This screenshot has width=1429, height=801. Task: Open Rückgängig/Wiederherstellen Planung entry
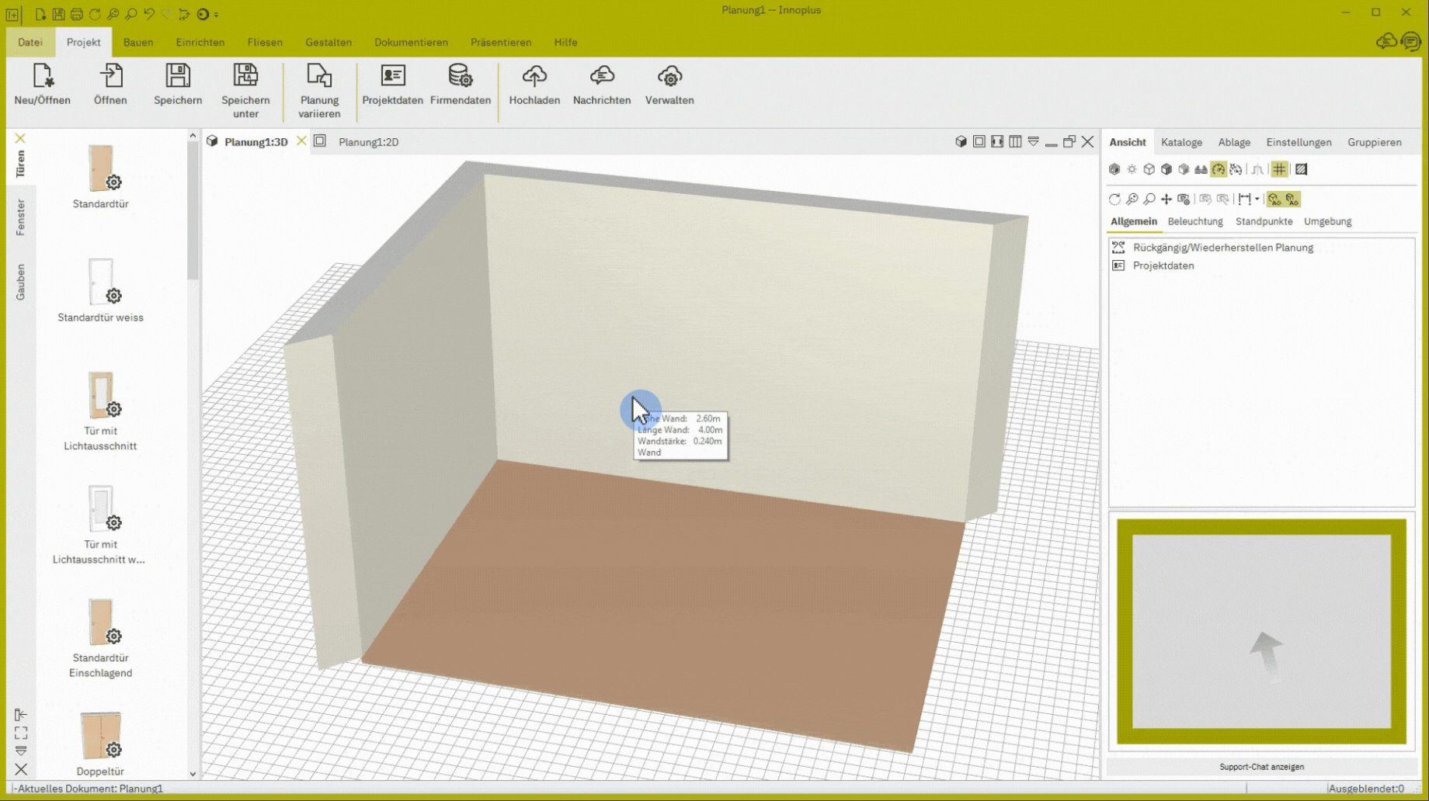pyautogui.click(x=1222, y=248)
